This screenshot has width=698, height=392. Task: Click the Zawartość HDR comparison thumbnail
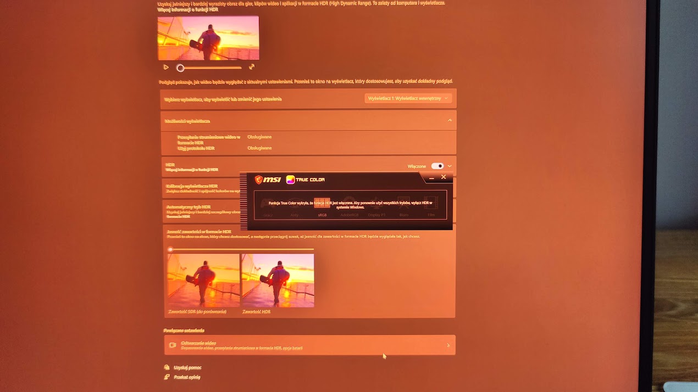click(278, 280)
